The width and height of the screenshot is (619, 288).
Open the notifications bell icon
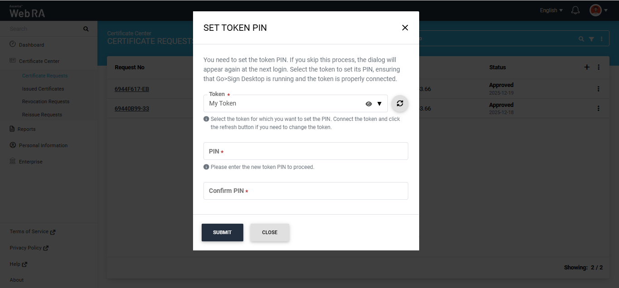575,10
